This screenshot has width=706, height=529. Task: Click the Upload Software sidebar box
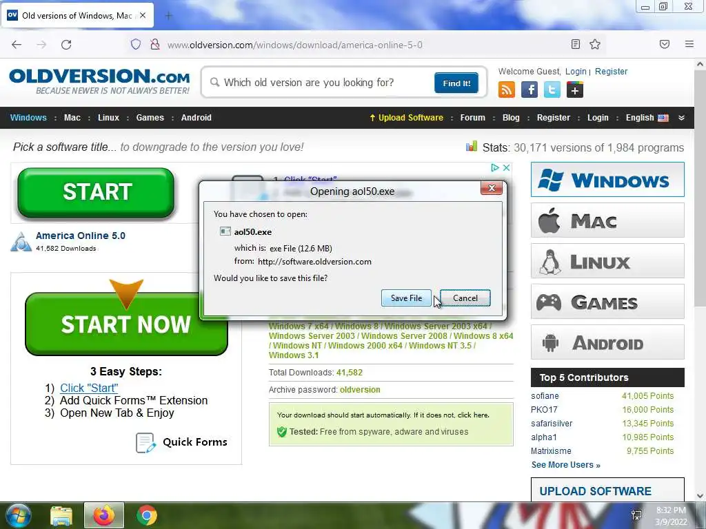tap(607, 490)
